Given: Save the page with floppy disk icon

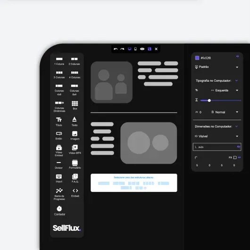Looking at the screenshot, I should pyautogui.click(x=150, y=49).
